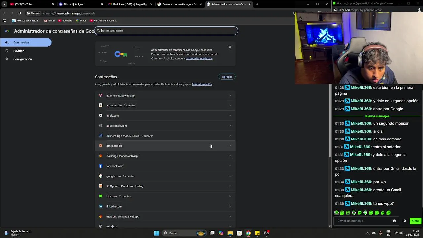Click the apple.com favicon
Image resolution: width=423 pixels, height=238 pixels.
tap(101, 115)
